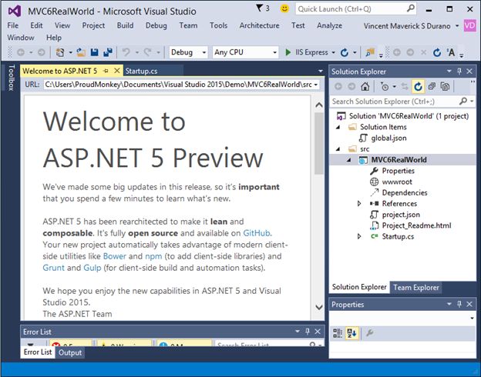Viewport: 481px width, 377px height.
Task: Open the Build menu
Action: click(x=125, y=25)
